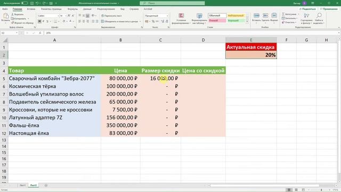
Task: Click the AutoSum sigma icon
Action: (x=283, y=14)
